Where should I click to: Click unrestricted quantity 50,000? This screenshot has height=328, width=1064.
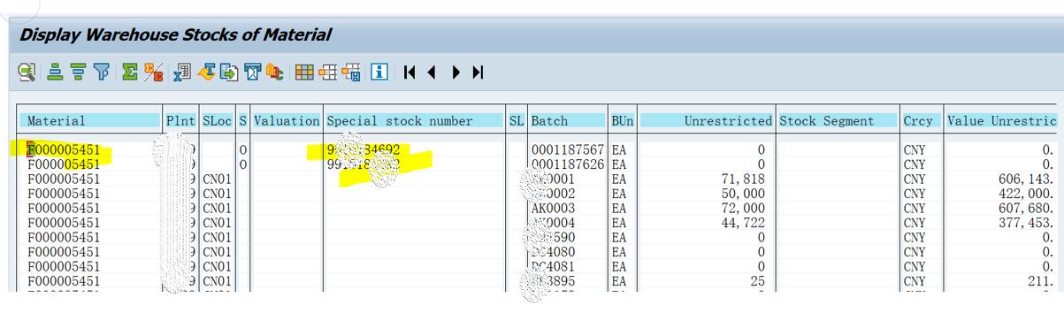[742, 194]
